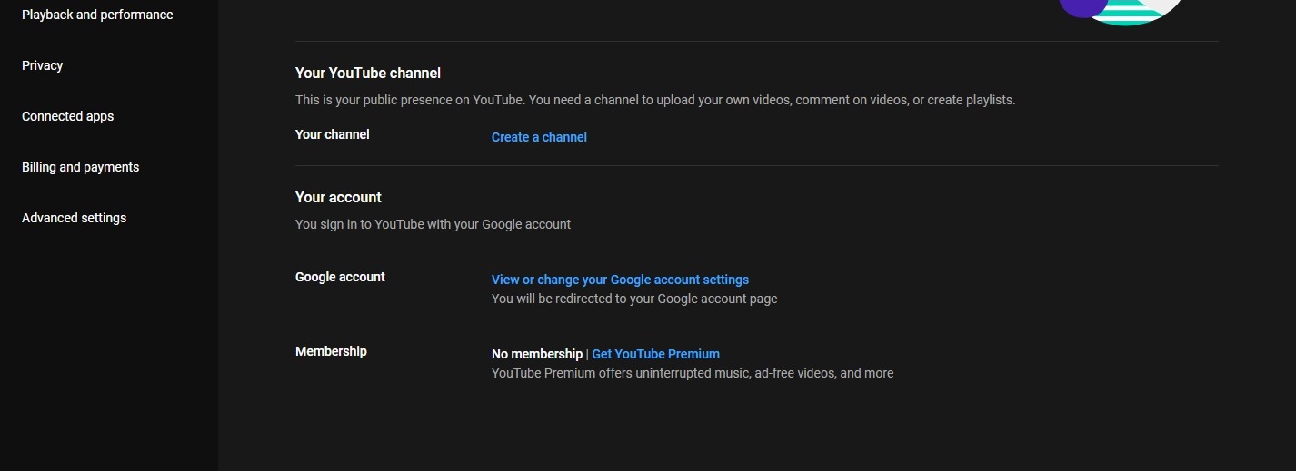1296x471 pixels.
Task: Open Advanced settings in sidebar
Action: coord(75,218)
